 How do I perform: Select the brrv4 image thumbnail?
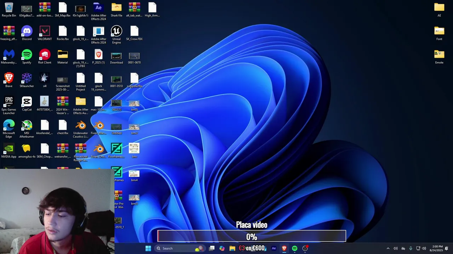pyautogui.click(x=134, y=175)
